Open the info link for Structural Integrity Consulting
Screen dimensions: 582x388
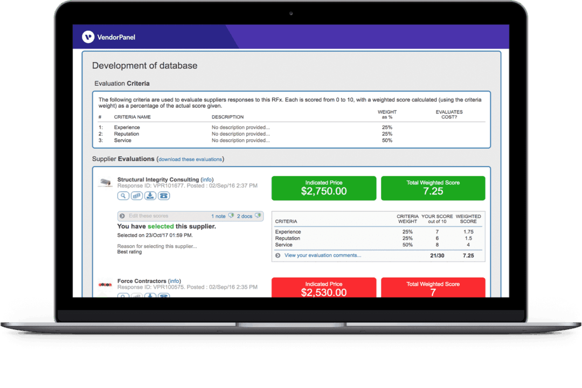[207, 179]
